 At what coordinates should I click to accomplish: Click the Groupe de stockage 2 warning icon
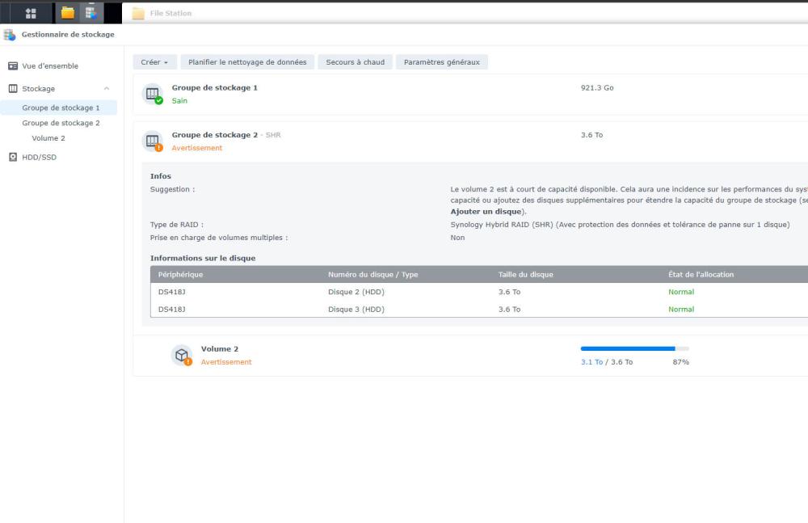pos(153,141)
